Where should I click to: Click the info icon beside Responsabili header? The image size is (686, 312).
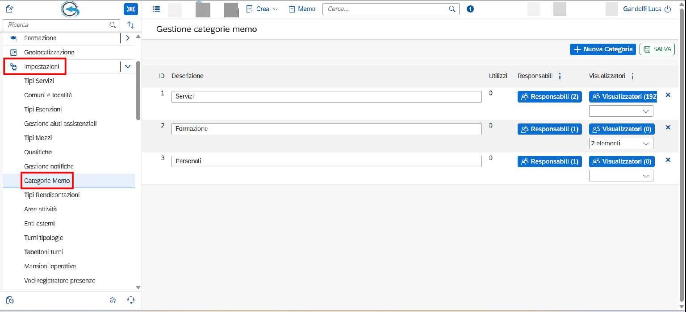tap(560, 76)
